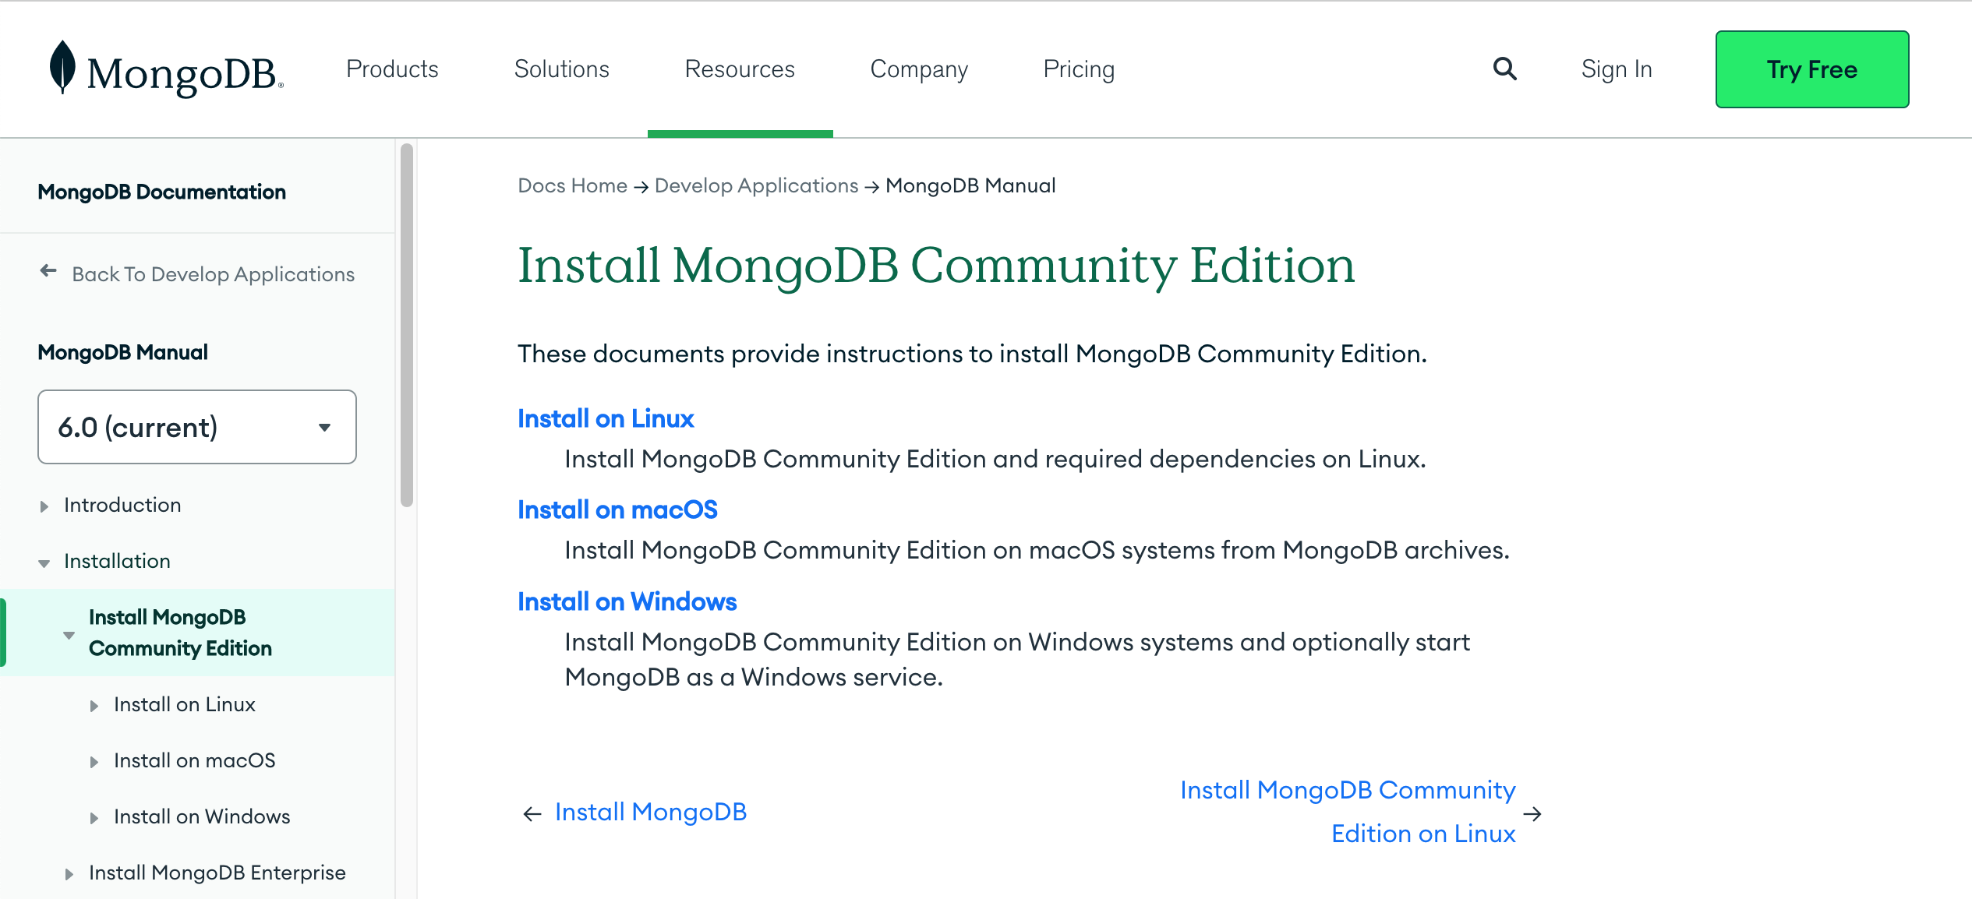Select Install MongoDB Enterprise sidebar item
The image size is (1972, 899).
coord(217,873)
